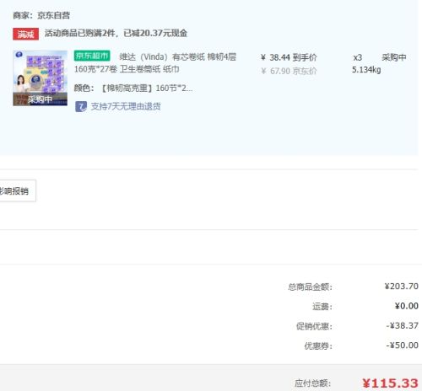422x391 pixels.
Task: Click the red 满减 promotion badge
Action: pos(25,34)
